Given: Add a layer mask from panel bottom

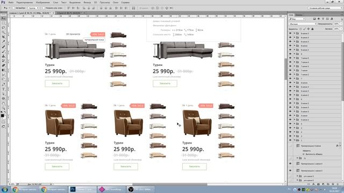Looking at the screenshot, I should coord(318,184).
